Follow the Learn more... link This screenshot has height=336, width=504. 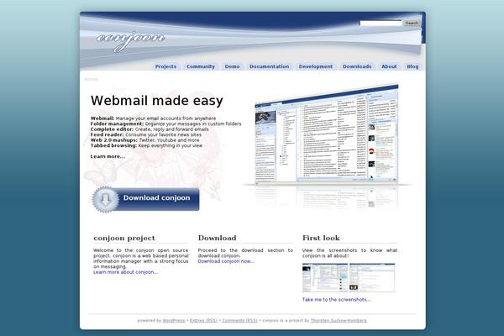coord(108,156)
